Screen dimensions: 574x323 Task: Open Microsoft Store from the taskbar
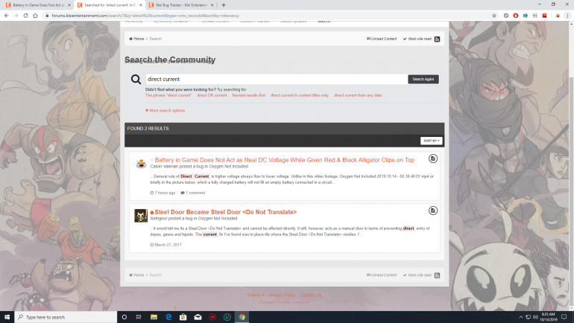[183, 317]
